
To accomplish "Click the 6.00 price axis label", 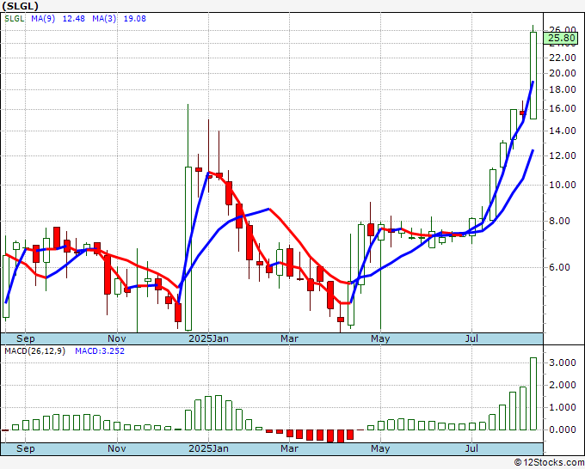I will click(559, 267).
